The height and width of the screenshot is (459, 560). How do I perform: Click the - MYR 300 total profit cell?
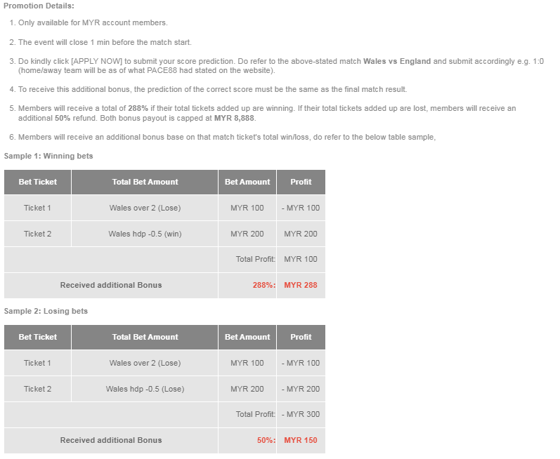[301, 415]
